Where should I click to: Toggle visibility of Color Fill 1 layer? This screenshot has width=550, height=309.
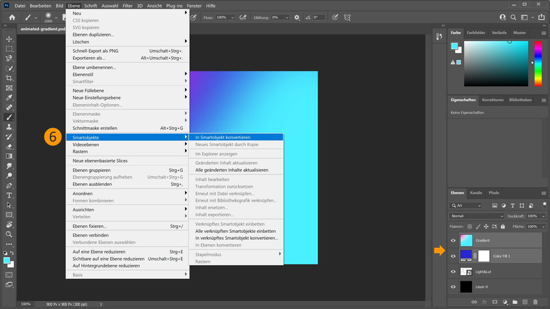click(x=453, y=256)
